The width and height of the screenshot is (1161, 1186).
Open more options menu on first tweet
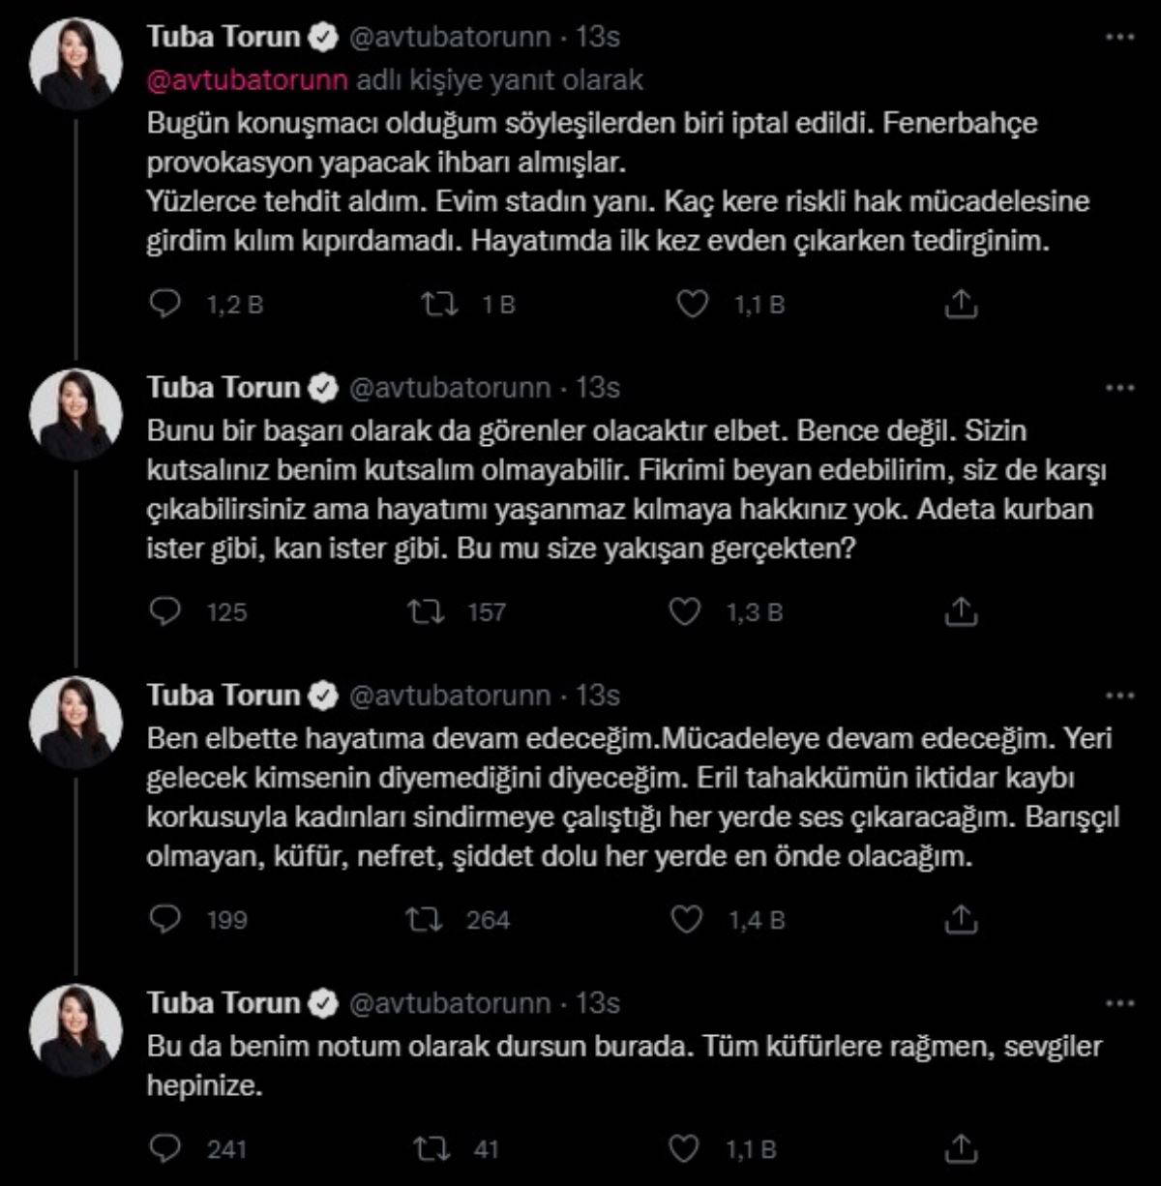pos(1118,38)
